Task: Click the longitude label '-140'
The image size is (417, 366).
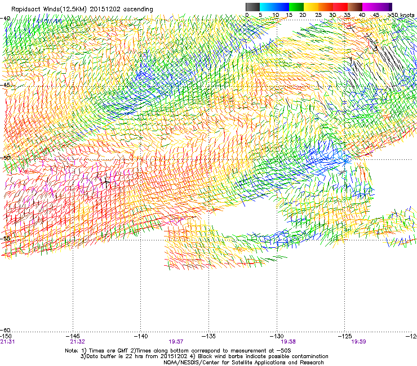Action: (141, 336)
